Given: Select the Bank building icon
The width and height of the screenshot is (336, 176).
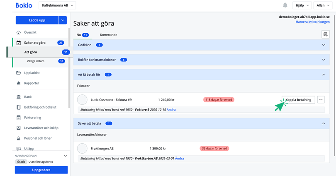Looking at the screenshot, I should click(x=19, y=97).
